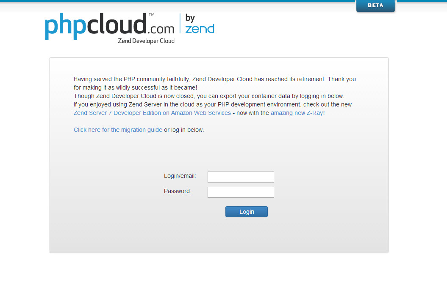Click the 'or log in below.' text
This screenshot has width=447, height=289.
(x=184, y=130)
